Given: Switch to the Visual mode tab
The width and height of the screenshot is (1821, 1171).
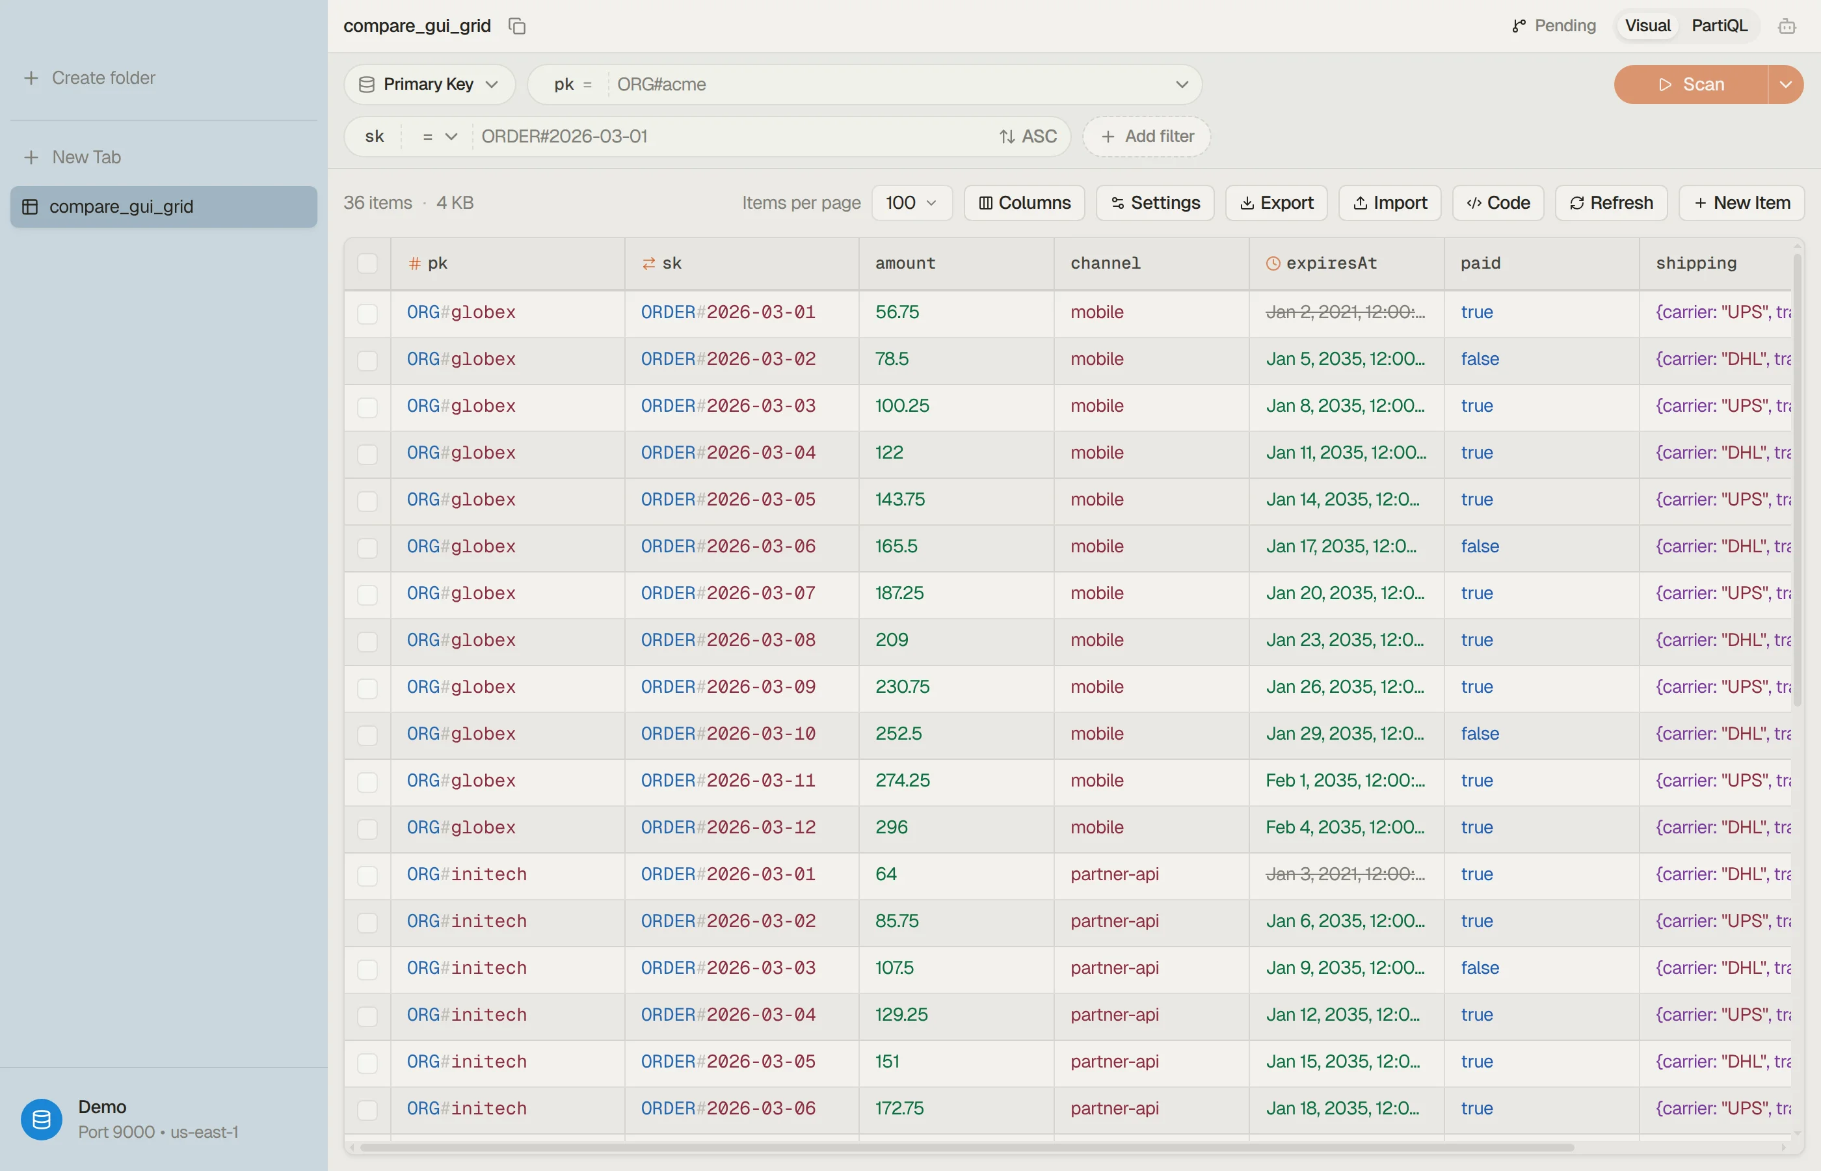Looking at the screenshot, I should (1647, 26).
